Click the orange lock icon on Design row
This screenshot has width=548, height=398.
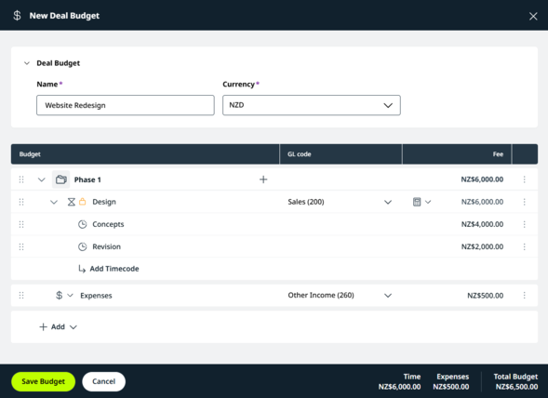(83, 202)
